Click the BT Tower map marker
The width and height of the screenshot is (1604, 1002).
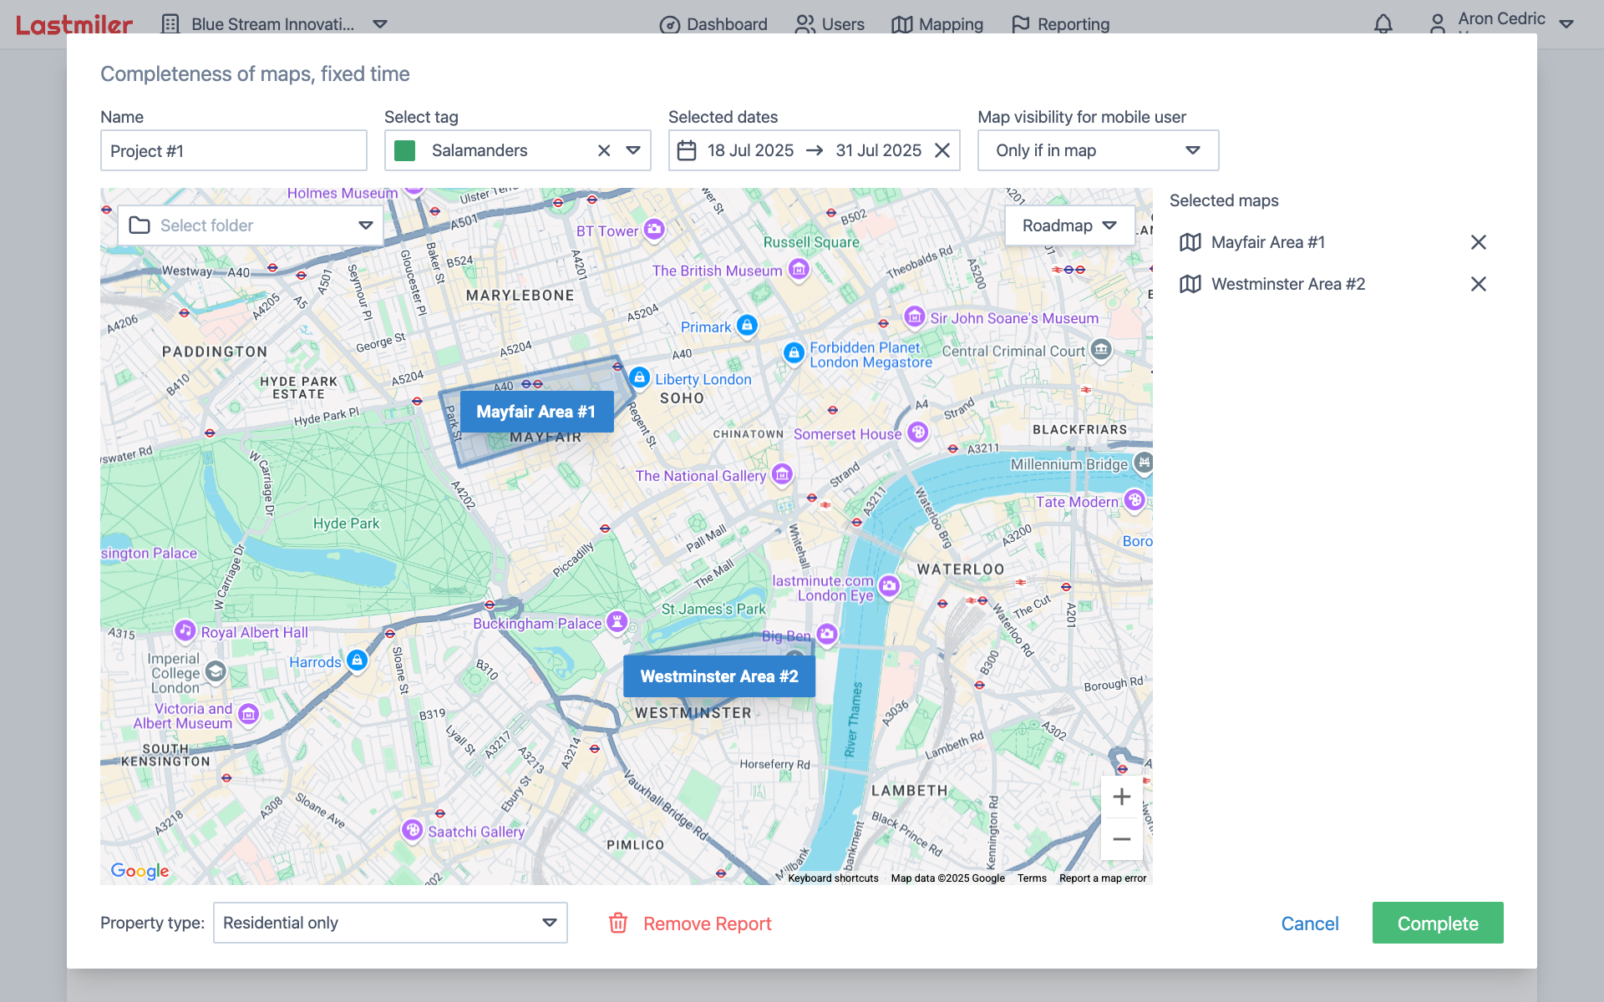(x=654, y=229)
